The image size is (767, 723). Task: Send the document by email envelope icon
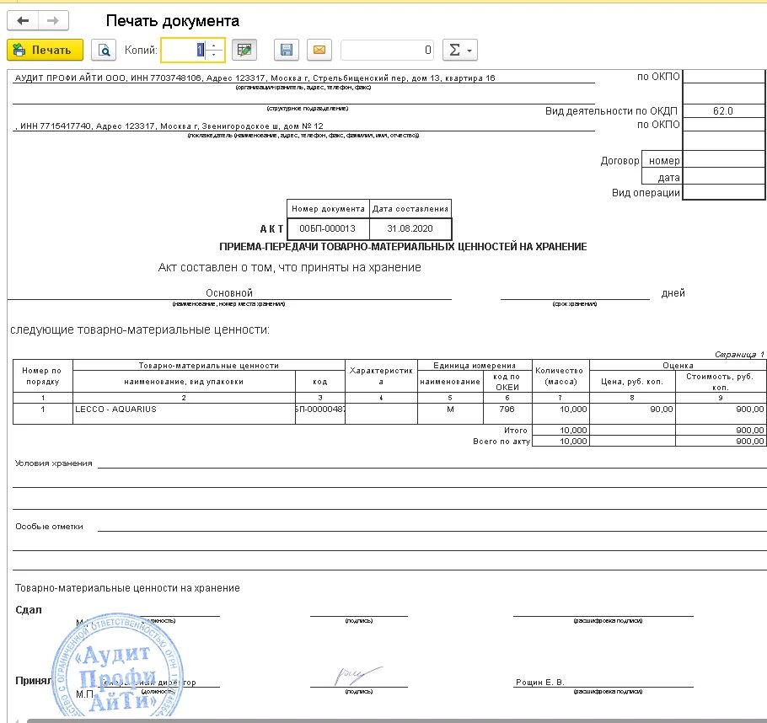[x=319, y=50]
